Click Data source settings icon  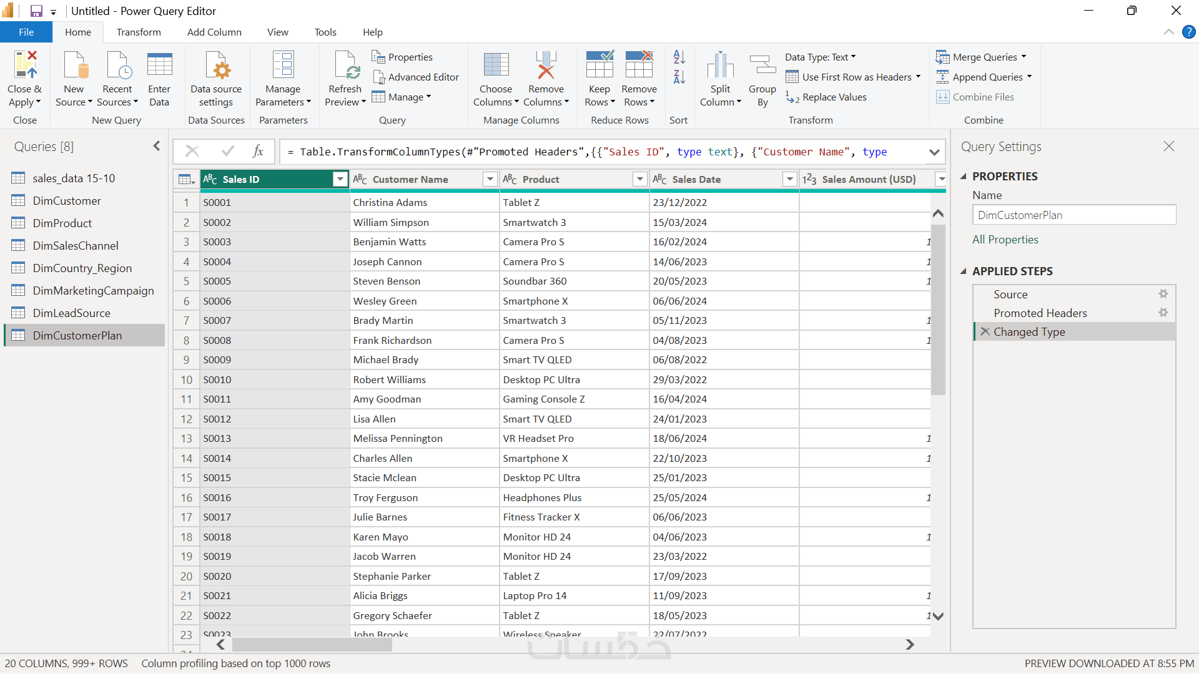coord(216,65)
